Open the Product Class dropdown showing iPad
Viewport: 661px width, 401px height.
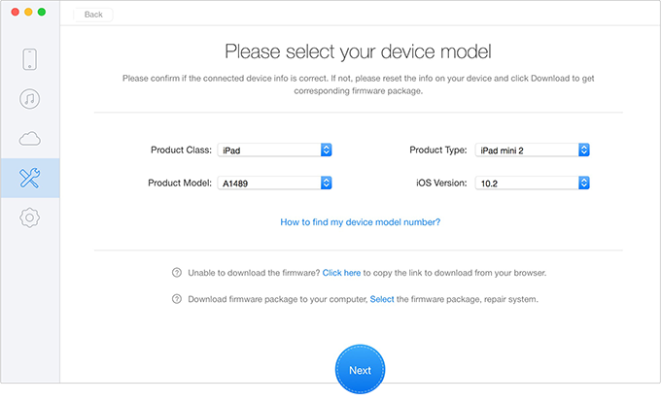[274, 150]
